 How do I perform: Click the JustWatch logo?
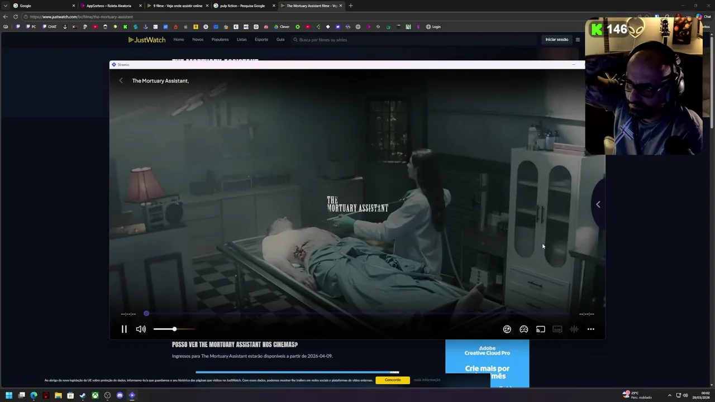(x=146, y=40)
